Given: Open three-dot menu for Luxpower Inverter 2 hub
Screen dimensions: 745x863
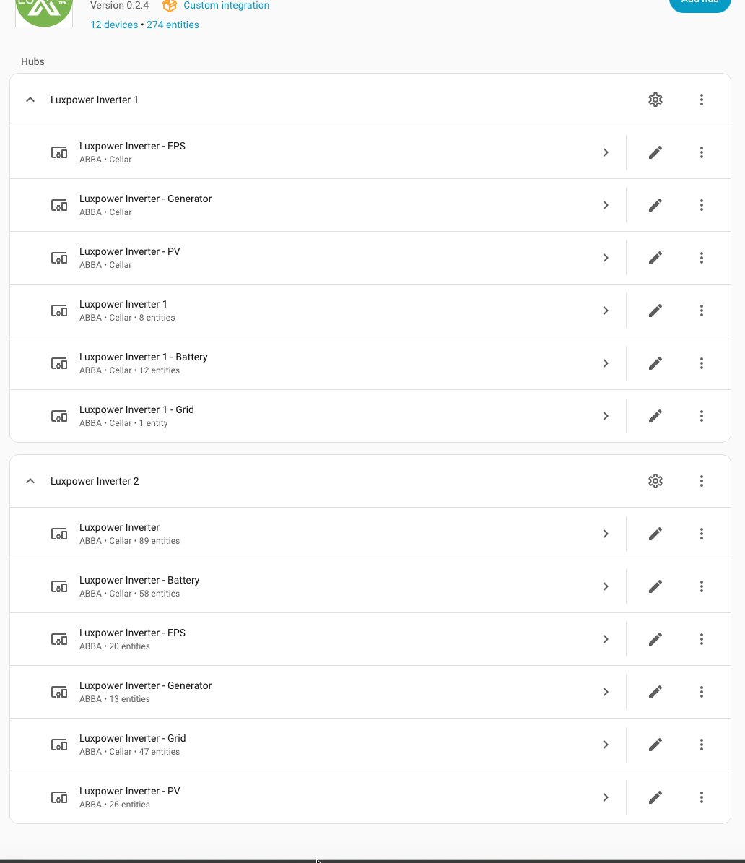Looking at the screenshot, I should (x=702, y=481).
